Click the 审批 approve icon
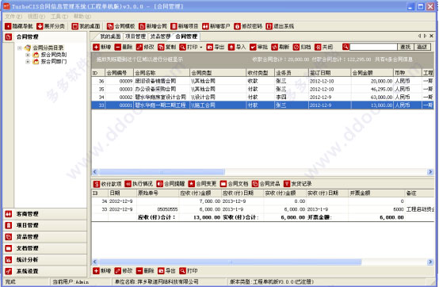Viewport: 439px width, 287px height. [253, 47]
